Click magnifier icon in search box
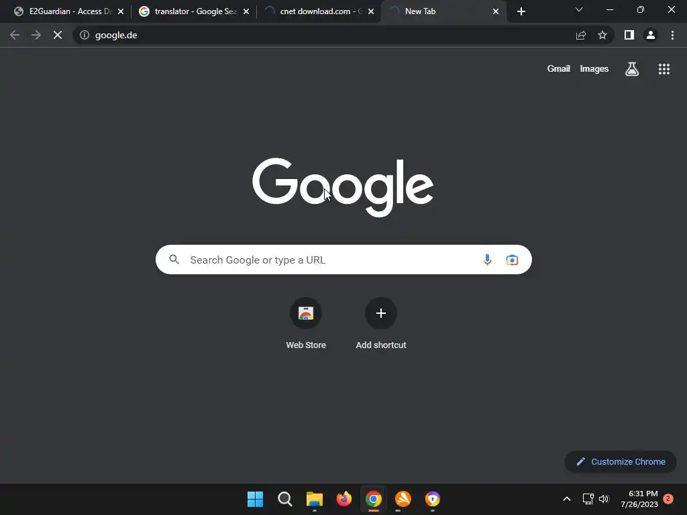 [174, 260]
